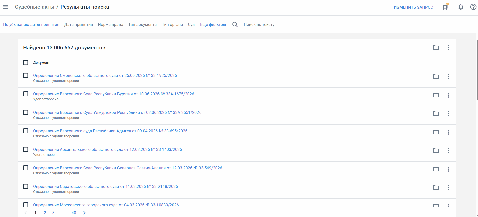Go to results page 40

(74, 213)
